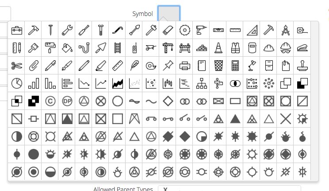The image size is (329, 191).
Task: Choose the wheelbarrow symbol
Action: coord(151,48)
